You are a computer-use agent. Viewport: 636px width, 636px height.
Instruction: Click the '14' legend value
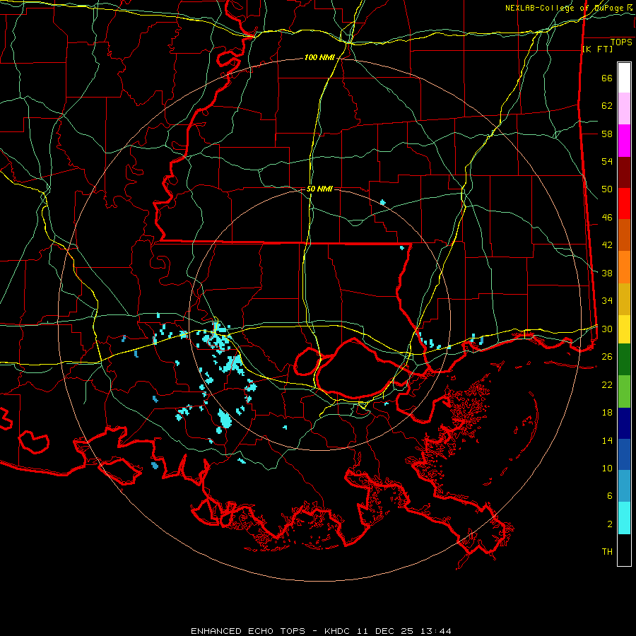point(607,441)
